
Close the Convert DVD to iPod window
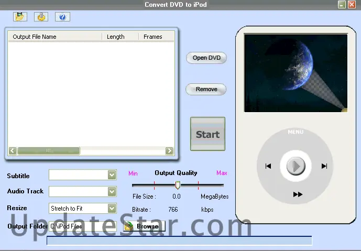352,4
